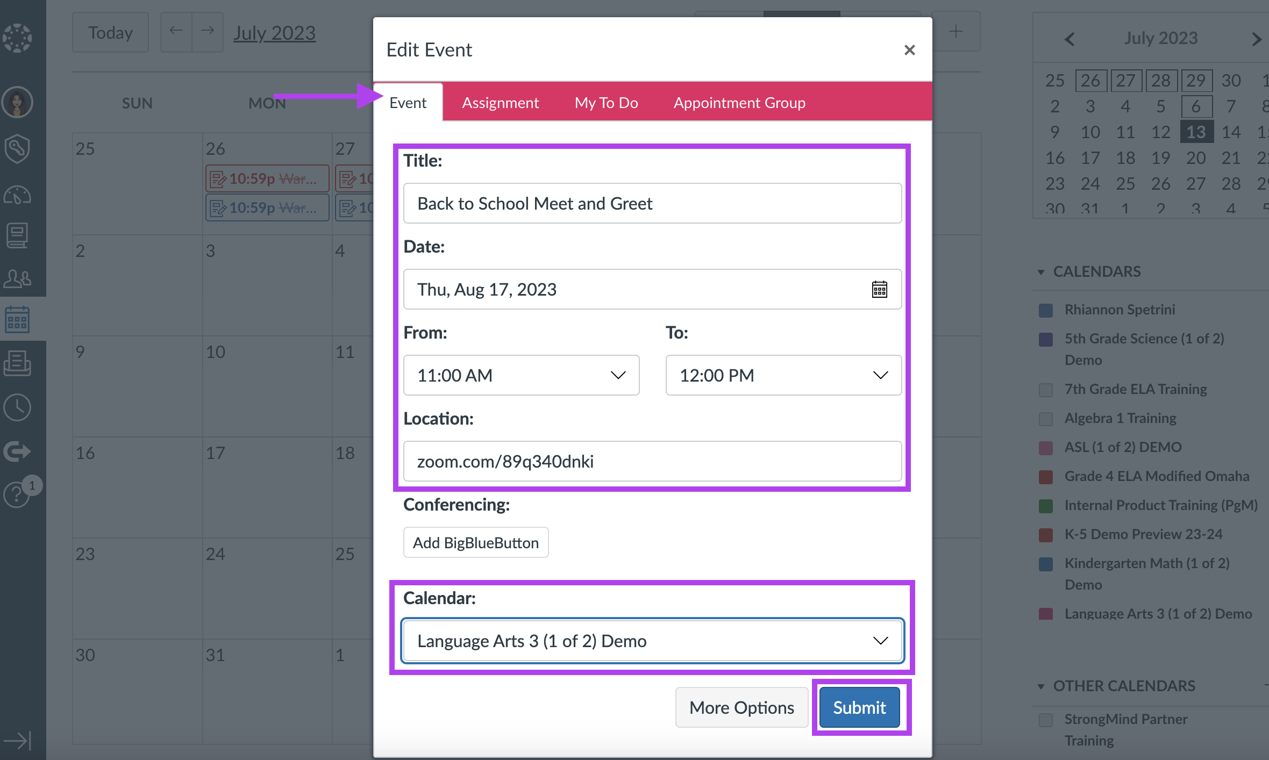
Task: Enable the Algebra 1 Training calendar
Action: point(1046,419)
